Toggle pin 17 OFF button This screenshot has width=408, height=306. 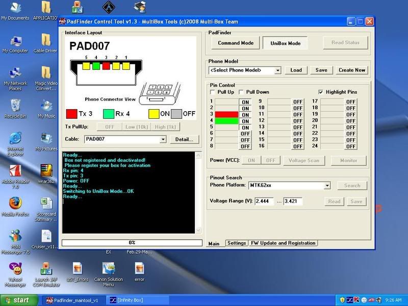[x=351, y=101]
